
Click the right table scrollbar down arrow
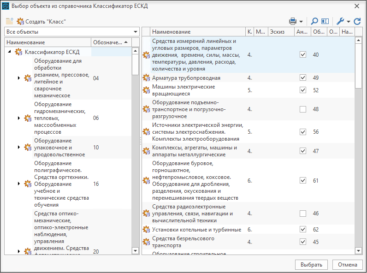coord(358,251)
